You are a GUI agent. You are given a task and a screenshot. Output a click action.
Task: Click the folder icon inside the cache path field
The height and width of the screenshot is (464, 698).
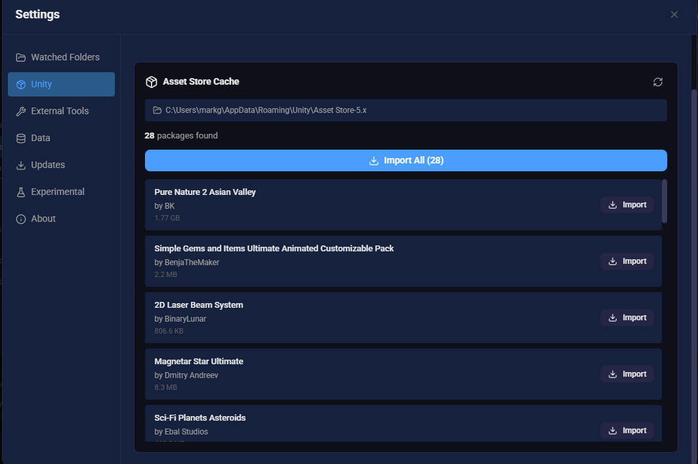[x=157, y=110]
